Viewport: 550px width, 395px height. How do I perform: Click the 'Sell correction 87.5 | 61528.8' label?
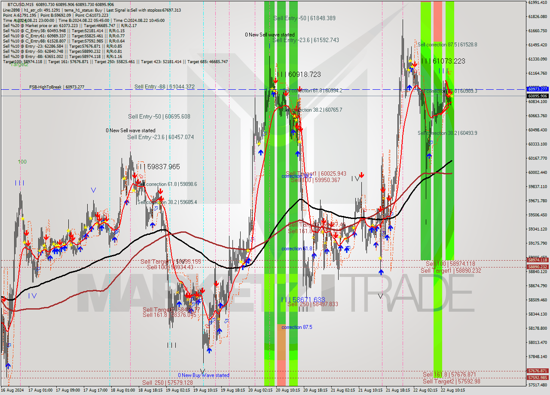pos(447,44)
